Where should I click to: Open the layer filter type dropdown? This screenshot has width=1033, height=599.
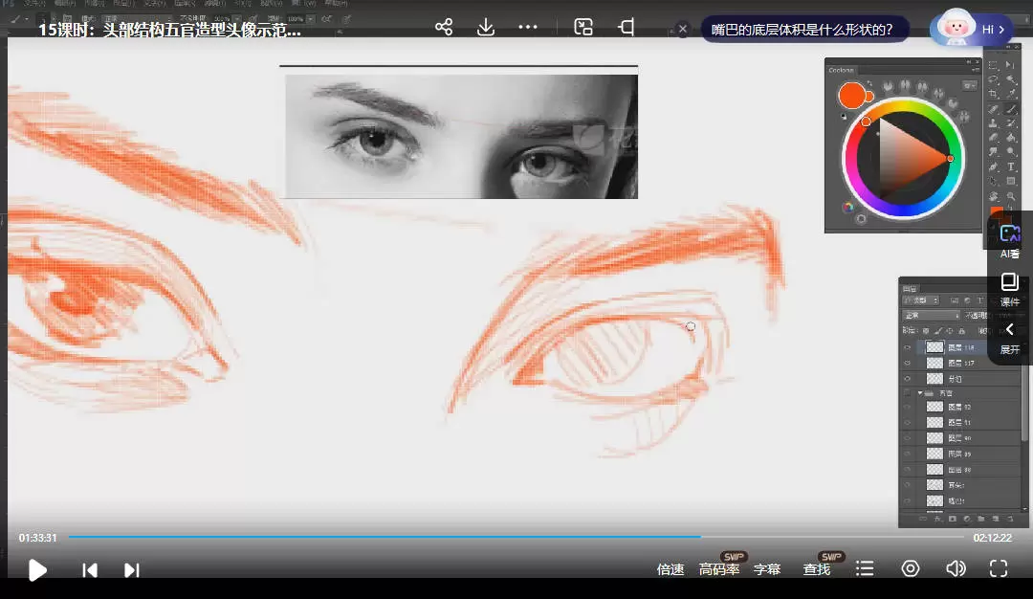coord(920,299)
